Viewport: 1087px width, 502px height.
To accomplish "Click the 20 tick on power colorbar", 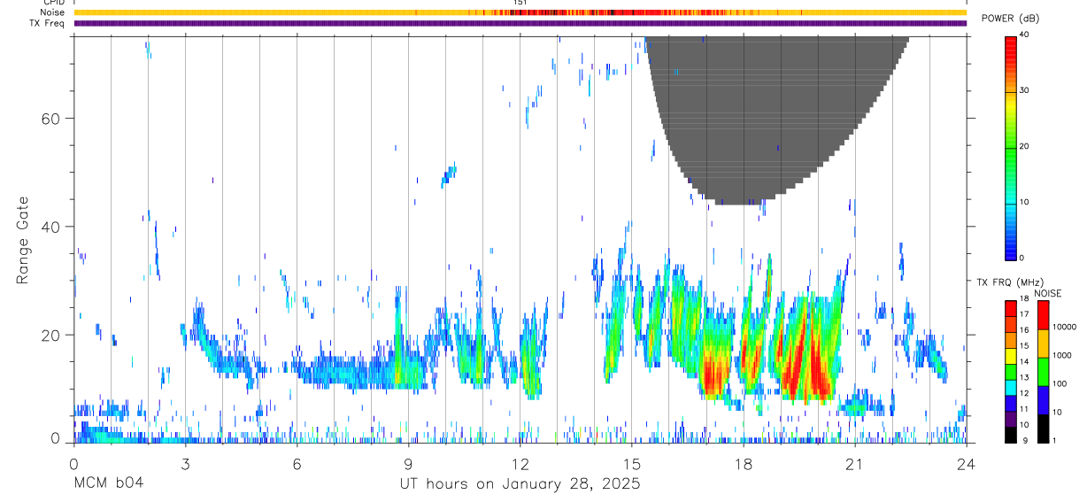I will [1025, 146].
